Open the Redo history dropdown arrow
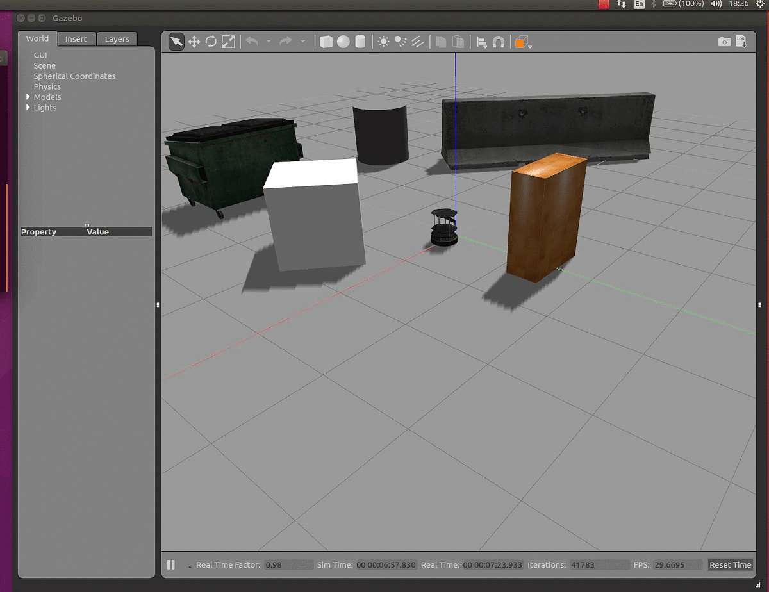Image resolution: width=769 pixels, height=592 pixels. point(303,41)
